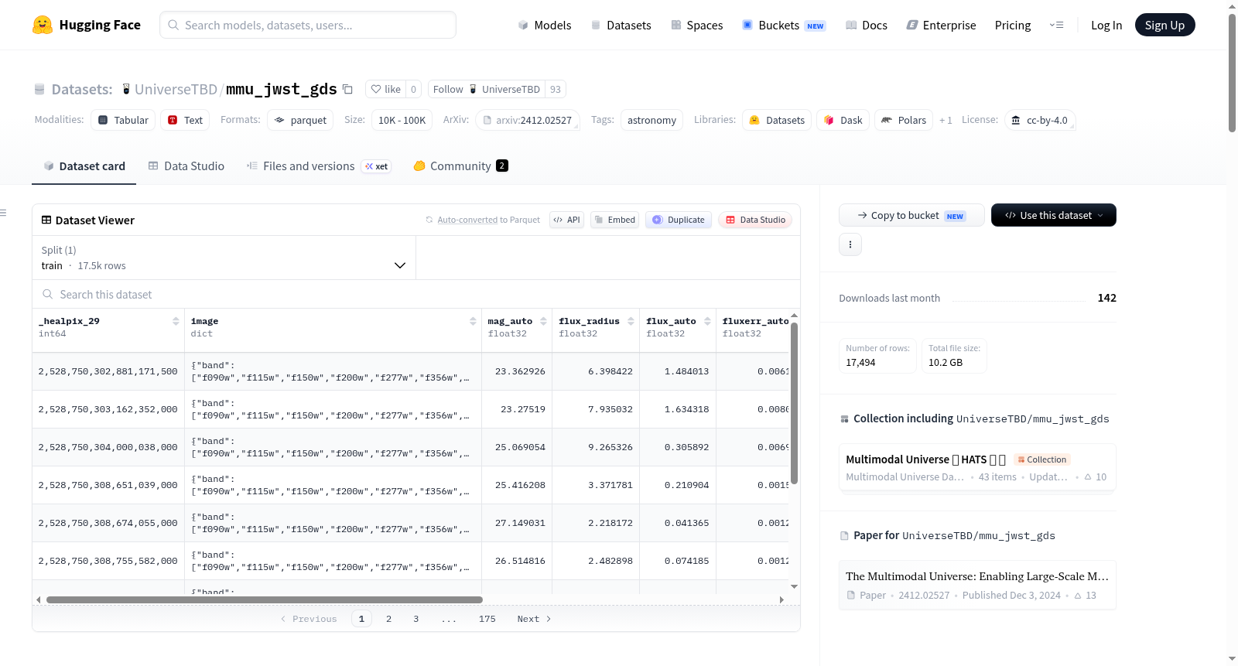Click the Polars library tag
This screenshot has height=666, width=1238.
tap(903, 120)
